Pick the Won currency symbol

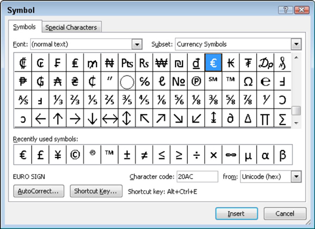coord(161,63)
